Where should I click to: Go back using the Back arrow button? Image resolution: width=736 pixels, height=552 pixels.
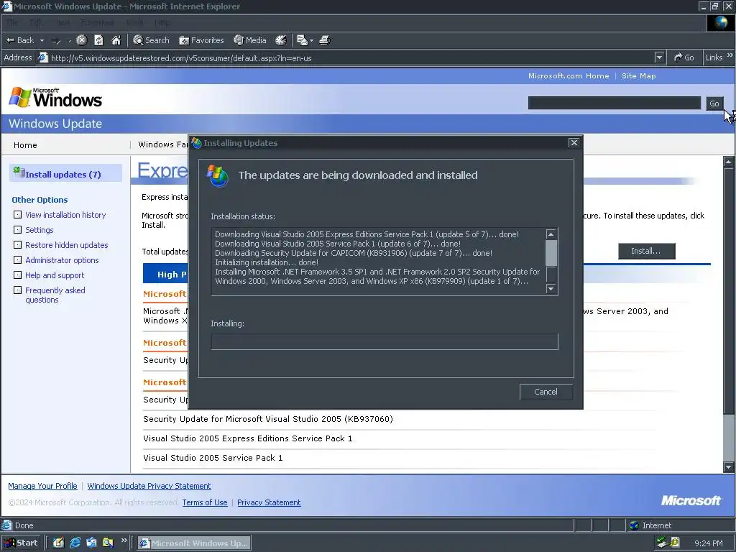[x=19, y=40]
